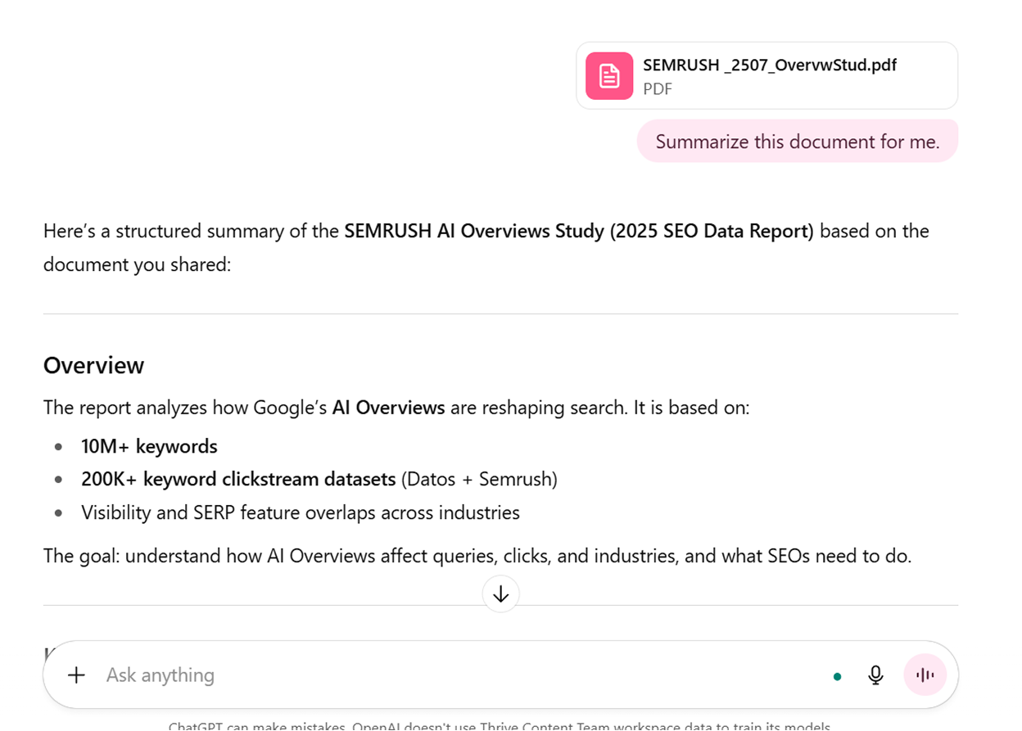The image size is (1022, 731).
Task: Open the attachment options via the plus control
Action: pos(75,675)
